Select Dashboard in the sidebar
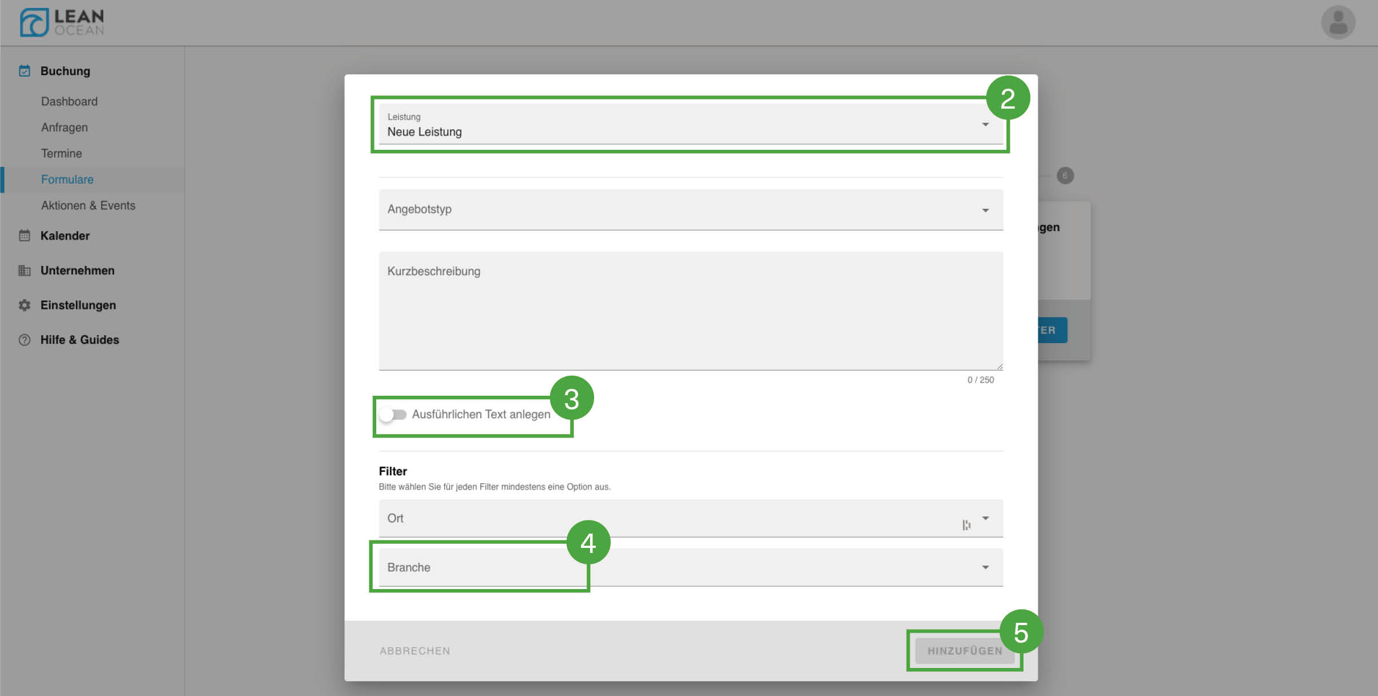The width and height of the screenshot is (1378, 696). coord(69,101)
